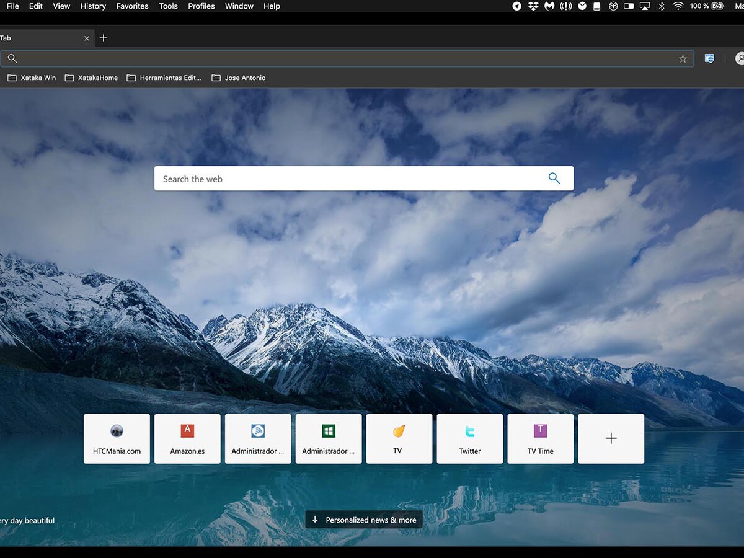This screenshot has width=744, height=558.
Task: Click the magnifier icon in web search box
Action: [554, 179]
